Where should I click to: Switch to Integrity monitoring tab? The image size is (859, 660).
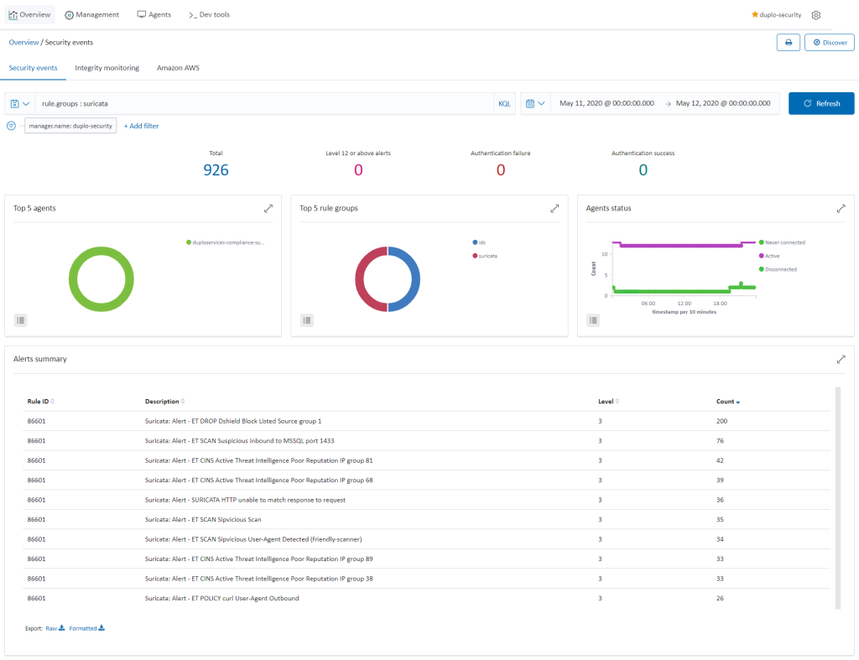[x=107, y=67]
